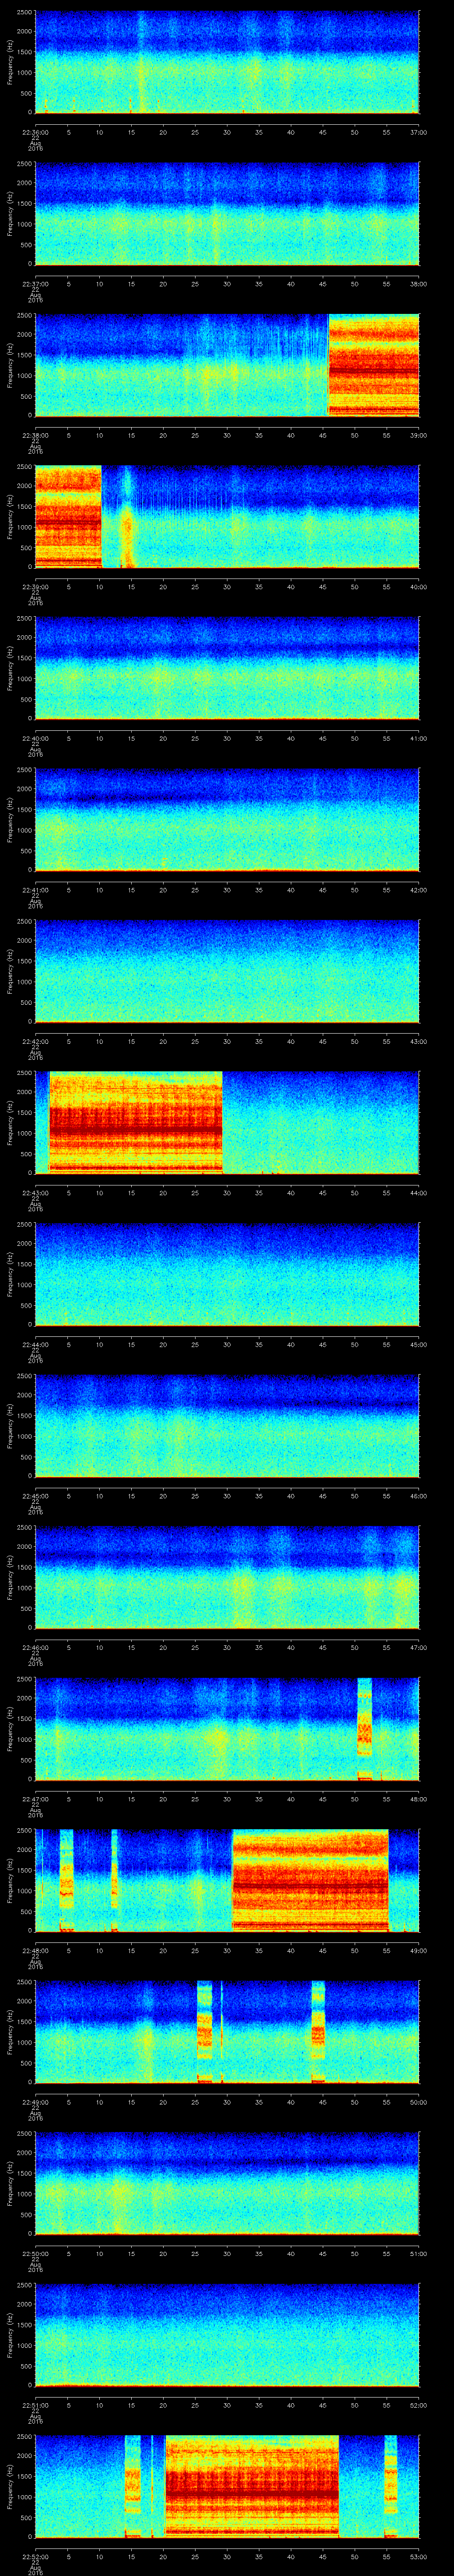Click the 30-second tick under 22:46 spectrogram
The height and width of the screenshot is (2576, 454).
227,1647
